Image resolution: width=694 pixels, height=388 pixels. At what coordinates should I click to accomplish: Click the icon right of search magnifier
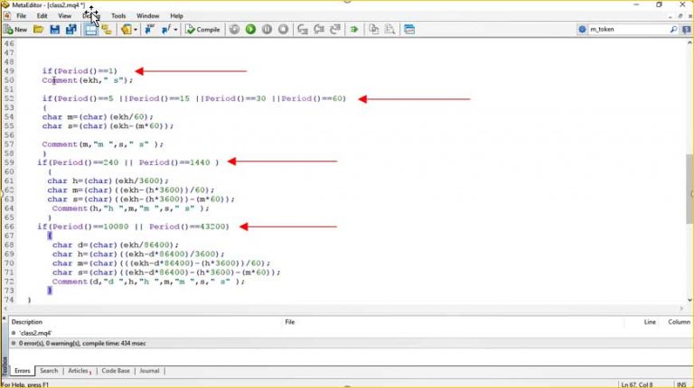coord(686,29)
